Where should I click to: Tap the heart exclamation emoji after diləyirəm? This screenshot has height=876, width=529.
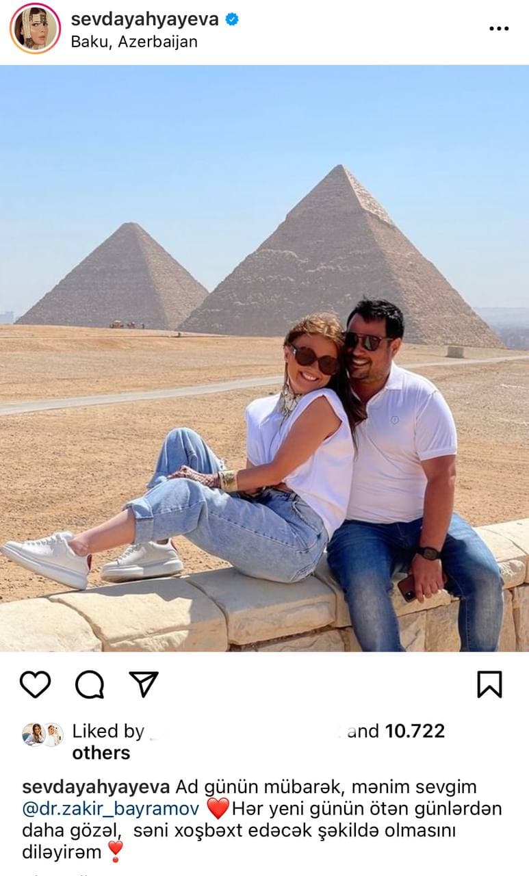tap(116, 852)
